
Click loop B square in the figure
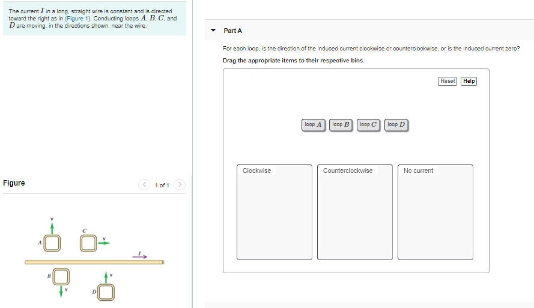coord(61,276)
